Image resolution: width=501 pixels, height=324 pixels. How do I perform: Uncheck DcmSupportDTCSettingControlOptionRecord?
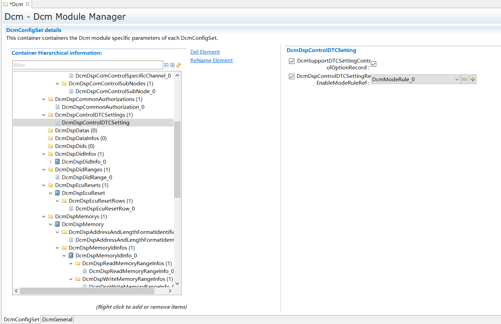[292, 61]
